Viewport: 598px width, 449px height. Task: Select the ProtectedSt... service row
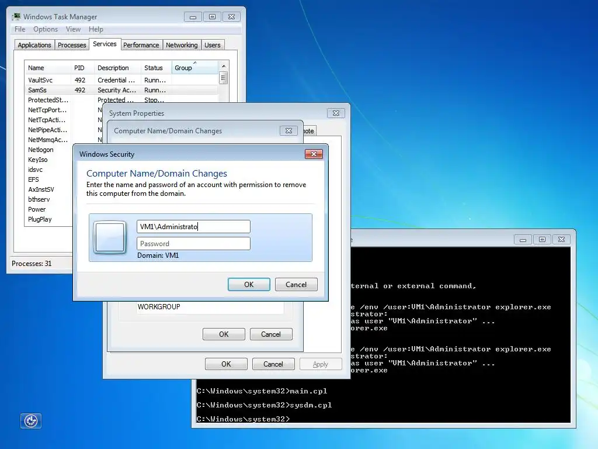coord(121,100)
